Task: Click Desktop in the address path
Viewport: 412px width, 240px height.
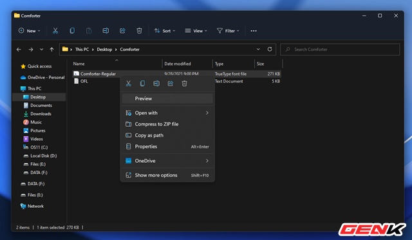Action: tap(104, 50)
